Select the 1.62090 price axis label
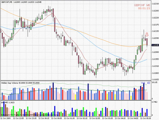 [x=155, y=38]
